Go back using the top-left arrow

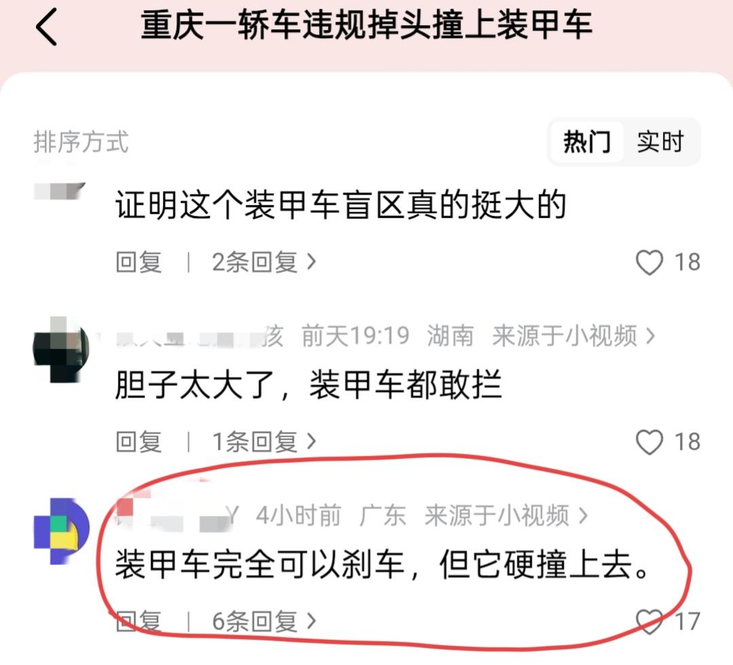click(x=47, y=26)
